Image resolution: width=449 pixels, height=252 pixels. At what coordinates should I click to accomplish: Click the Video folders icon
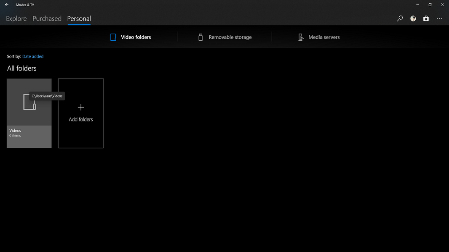[x=113, y=37]
